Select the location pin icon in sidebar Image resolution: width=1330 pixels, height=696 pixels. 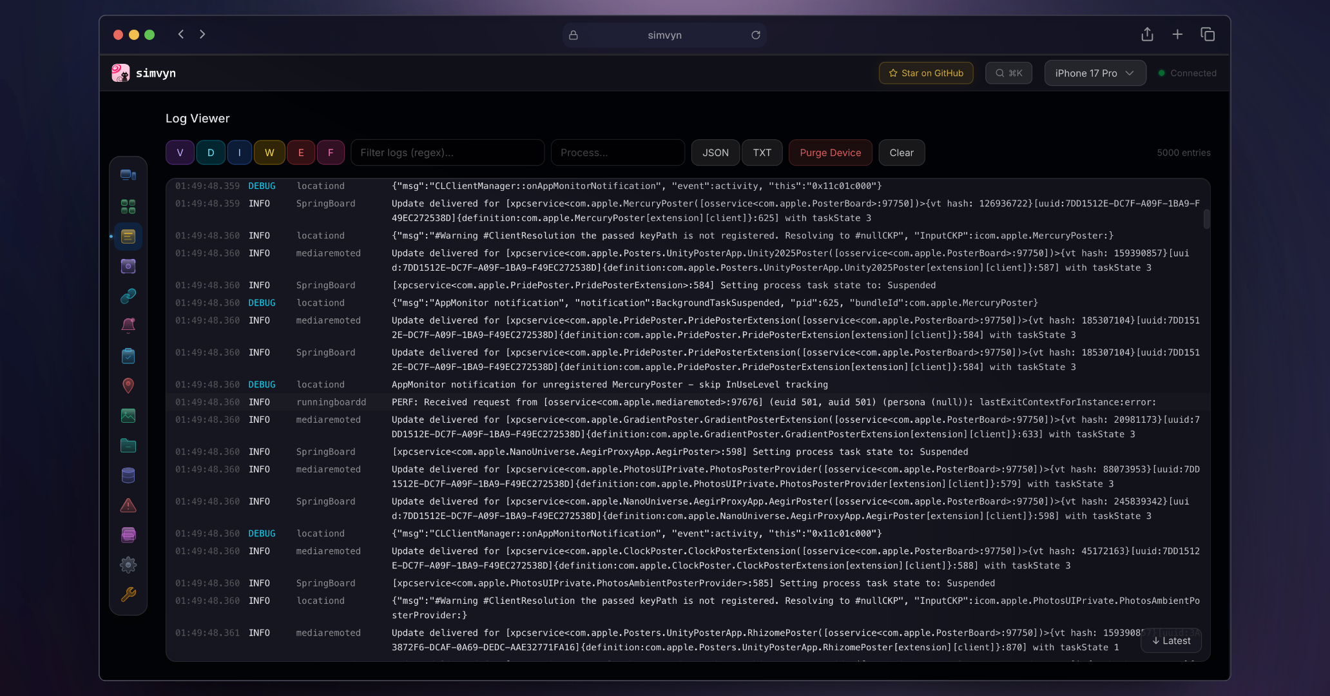[x=128, y=385]
